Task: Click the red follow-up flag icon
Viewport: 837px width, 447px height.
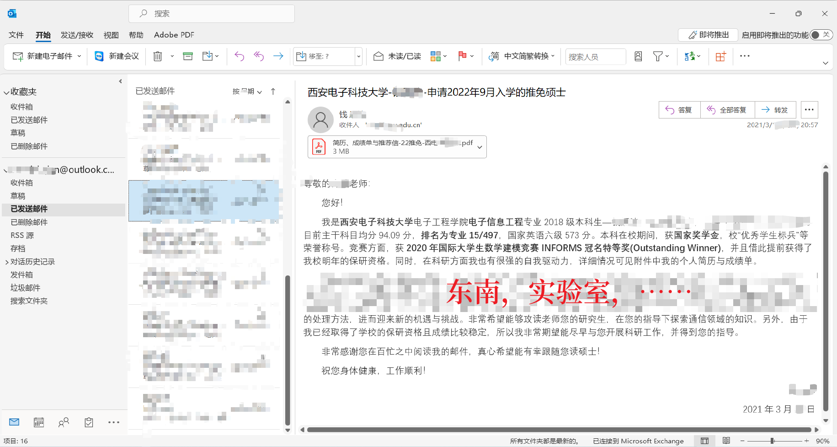Action: (462, 56)
